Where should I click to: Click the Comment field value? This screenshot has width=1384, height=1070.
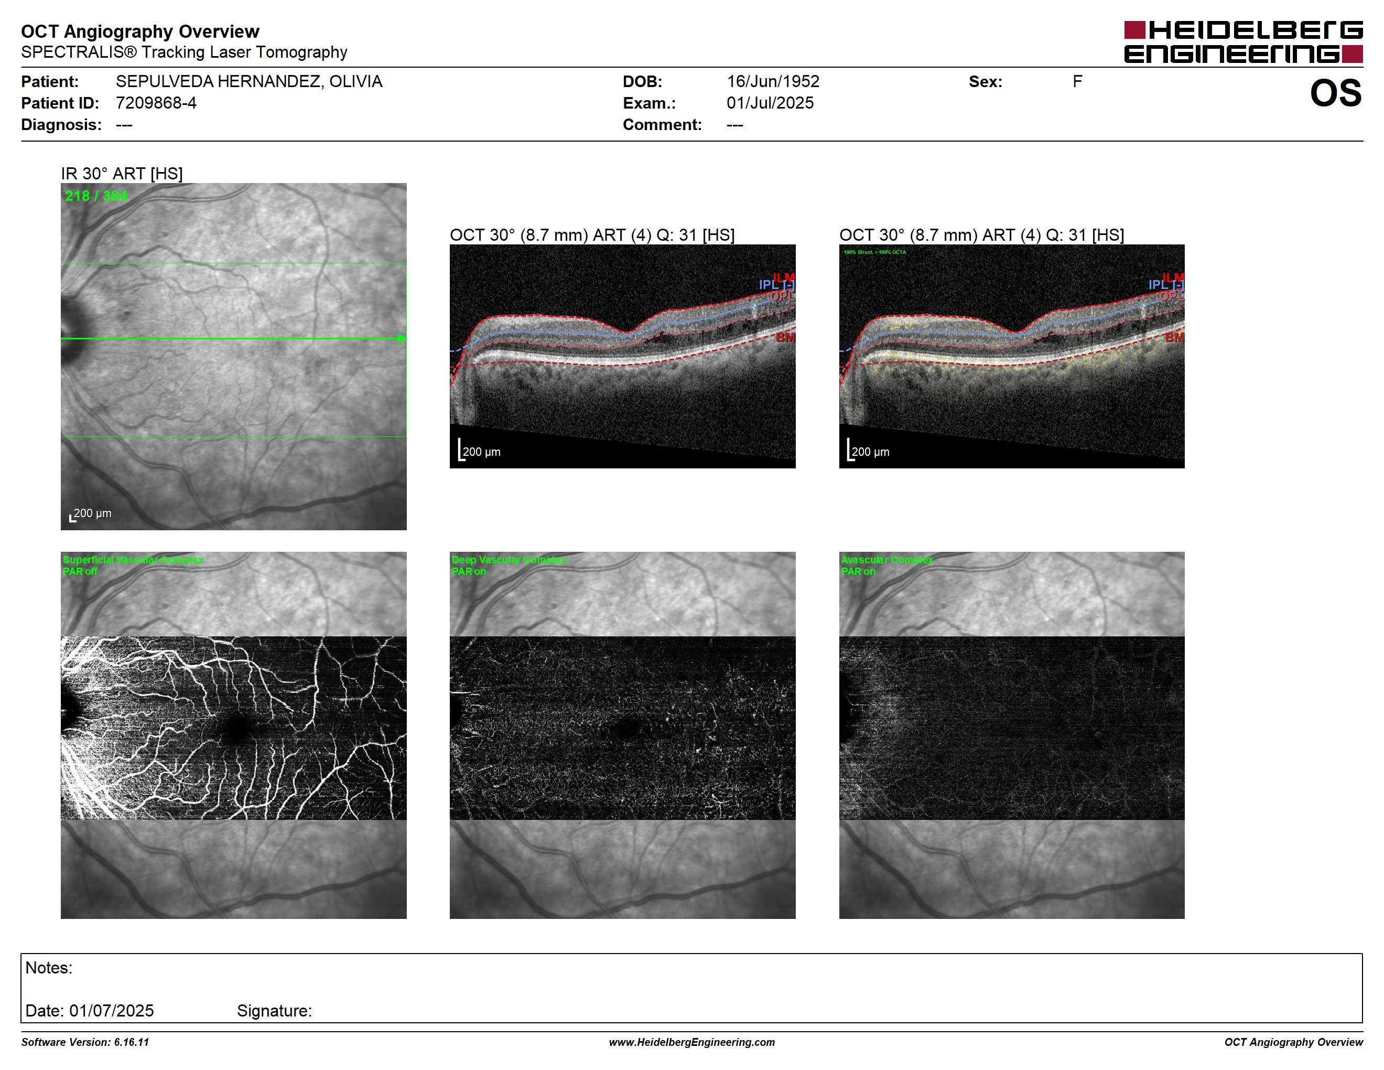734,125
